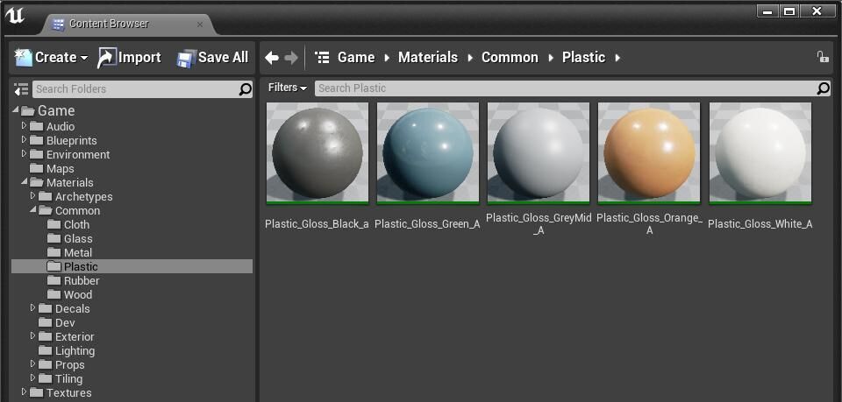The image size is (842, 402).
Task: Click the Import asset icon
Action: pyautogui.click(x=107, y=58)
